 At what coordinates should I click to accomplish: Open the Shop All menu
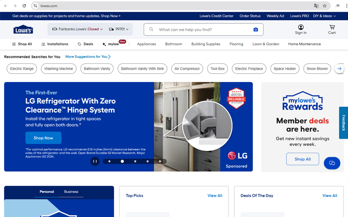(22, 44)
